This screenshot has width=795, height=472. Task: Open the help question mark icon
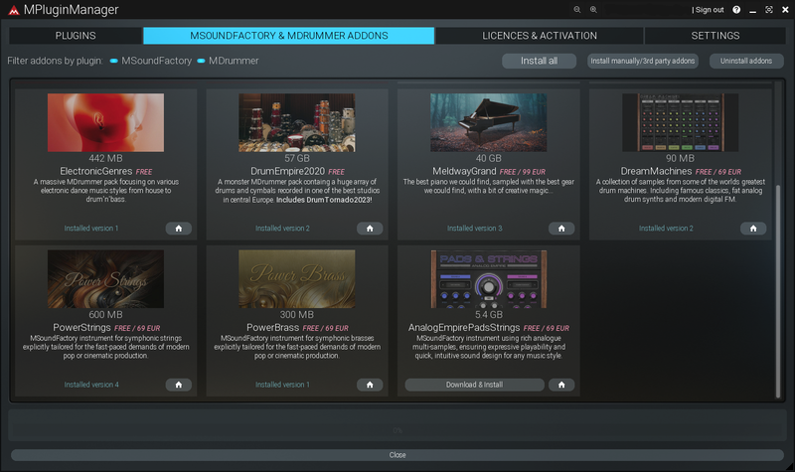[736, 10]
